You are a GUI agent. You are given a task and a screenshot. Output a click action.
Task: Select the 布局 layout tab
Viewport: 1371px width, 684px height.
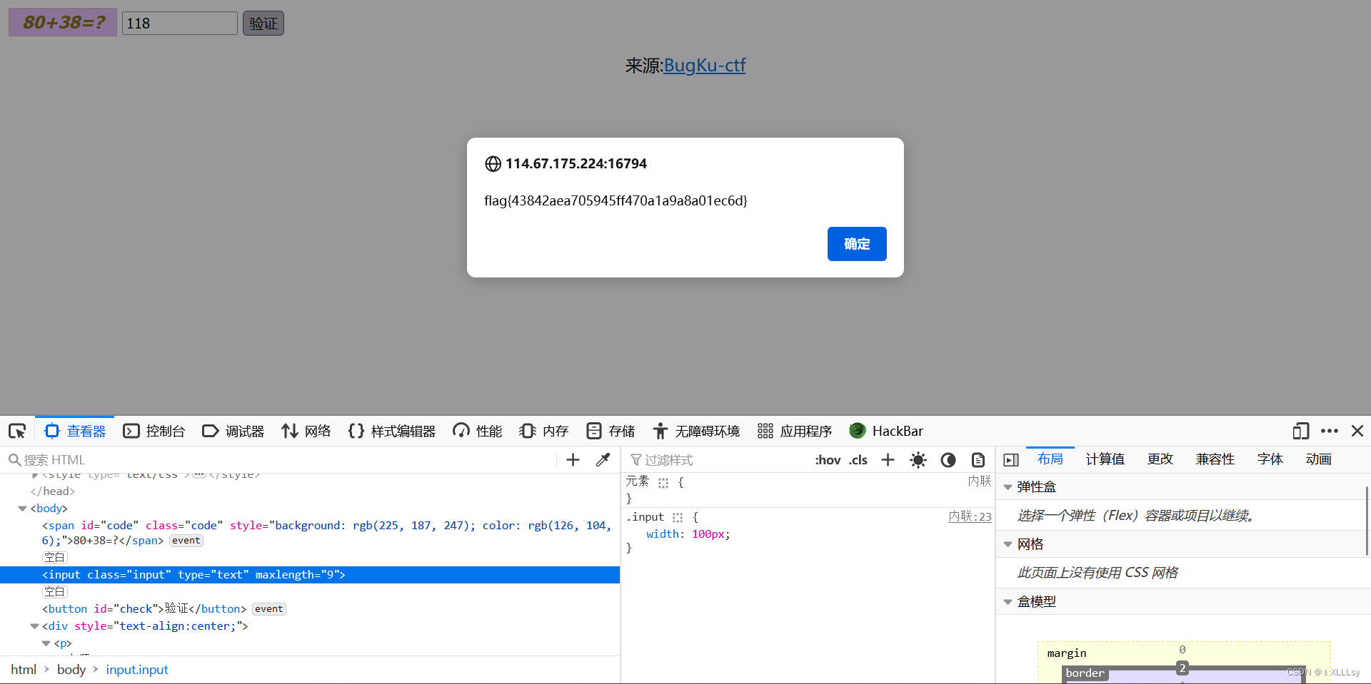tap(1050, 459)
